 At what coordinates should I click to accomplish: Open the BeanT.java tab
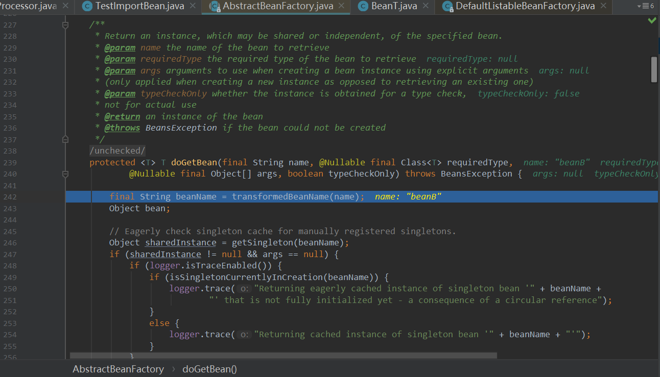coord(394,6)
